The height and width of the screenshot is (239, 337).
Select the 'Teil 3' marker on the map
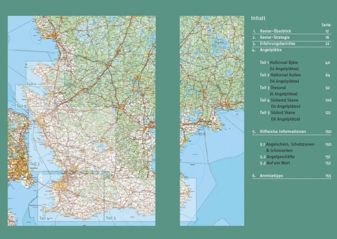(35, 164)
